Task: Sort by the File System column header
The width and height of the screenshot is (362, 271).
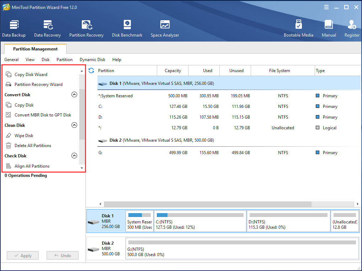Action: point(283,71)
